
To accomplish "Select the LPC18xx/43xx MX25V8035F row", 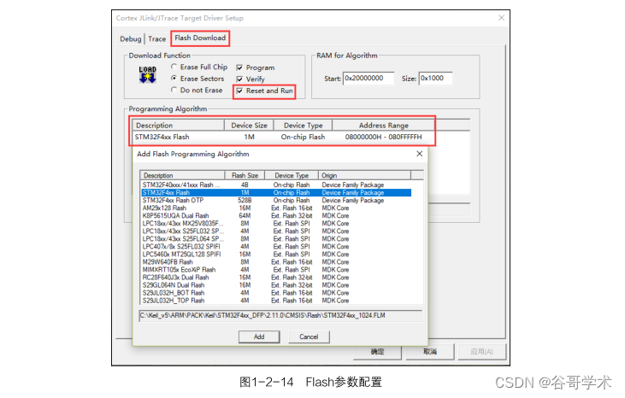I will click(x=276, y=223).
